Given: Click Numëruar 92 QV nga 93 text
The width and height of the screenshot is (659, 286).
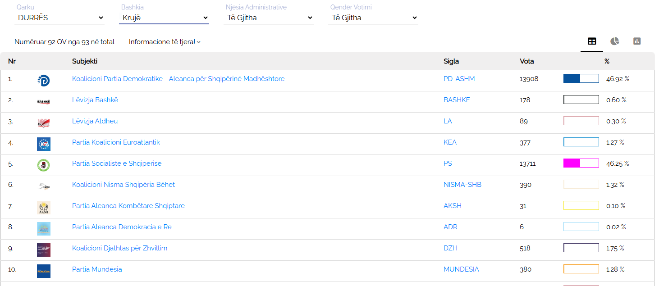Looking at the screenshot, I should [64, 42].
